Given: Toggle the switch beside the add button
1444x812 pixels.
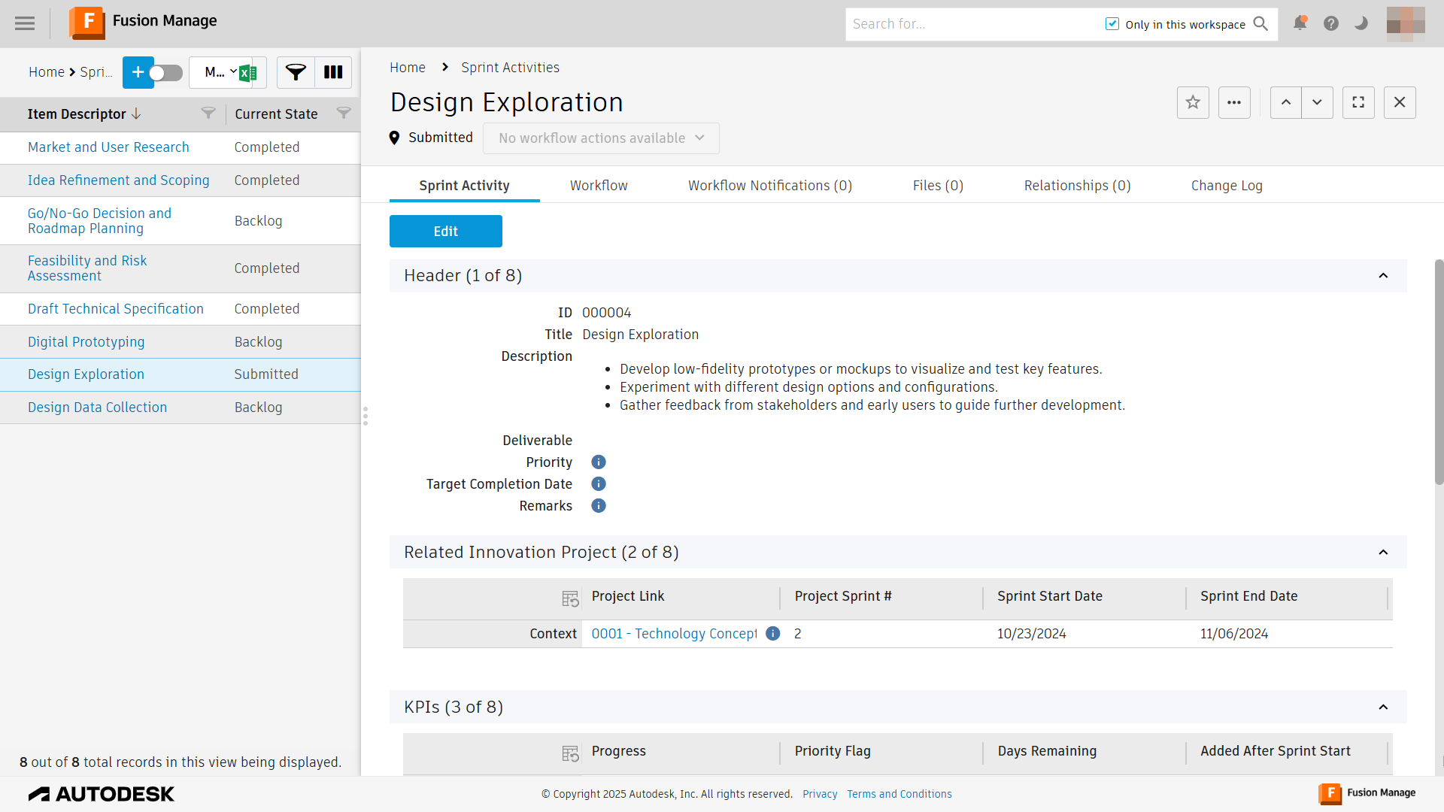Looking at the screenshot, I should [165, 73].
